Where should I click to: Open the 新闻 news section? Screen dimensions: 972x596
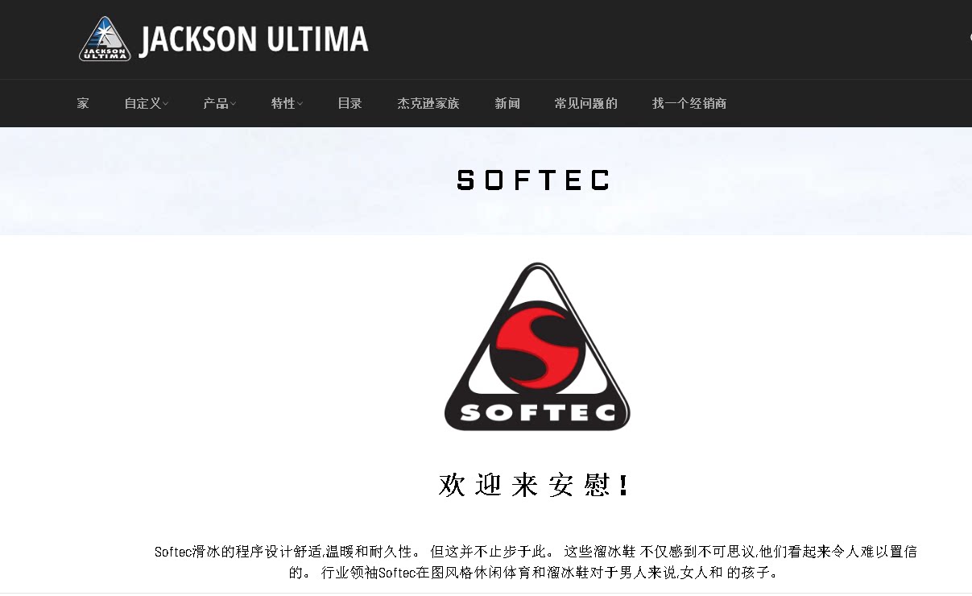point(507,103)
